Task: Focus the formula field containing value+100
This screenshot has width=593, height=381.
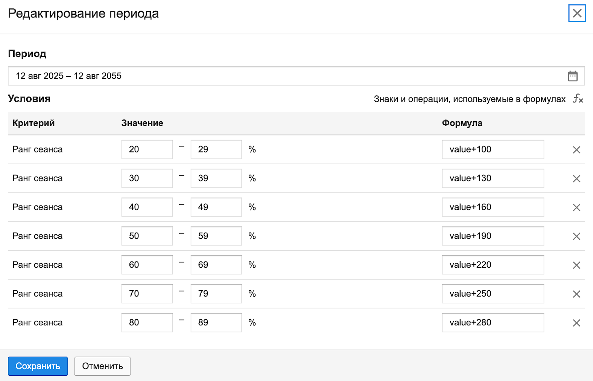Action: coord(493,149)
